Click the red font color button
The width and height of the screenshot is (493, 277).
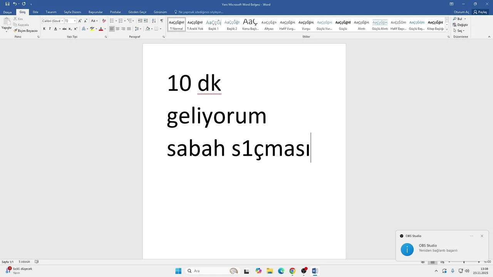pyautogui.click(x=101, y=29)
